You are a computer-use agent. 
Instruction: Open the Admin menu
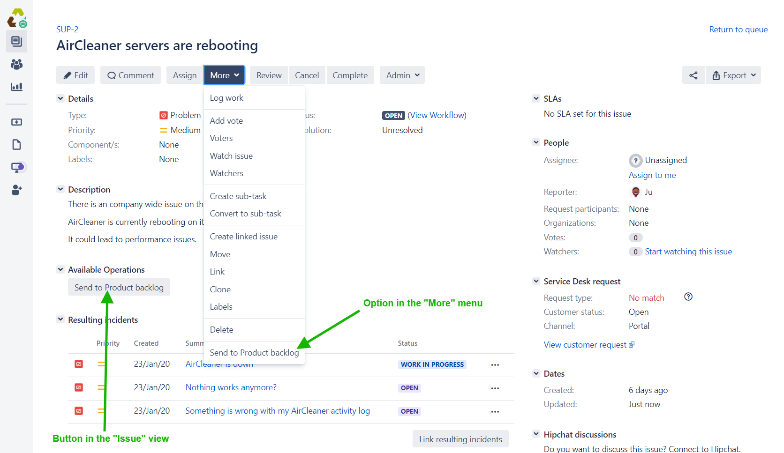pyautogui.click(x=402, y=75)
